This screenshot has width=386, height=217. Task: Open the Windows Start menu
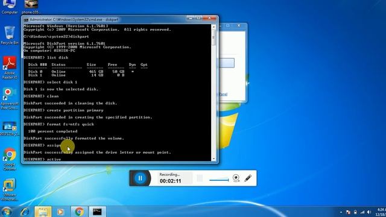(7, 212)
